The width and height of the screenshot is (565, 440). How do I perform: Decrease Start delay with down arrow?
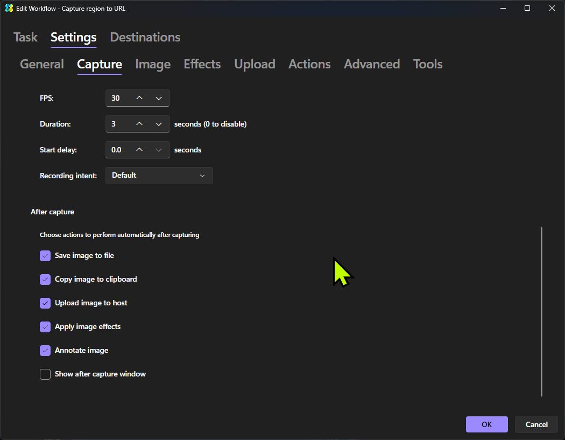(159, 150)
